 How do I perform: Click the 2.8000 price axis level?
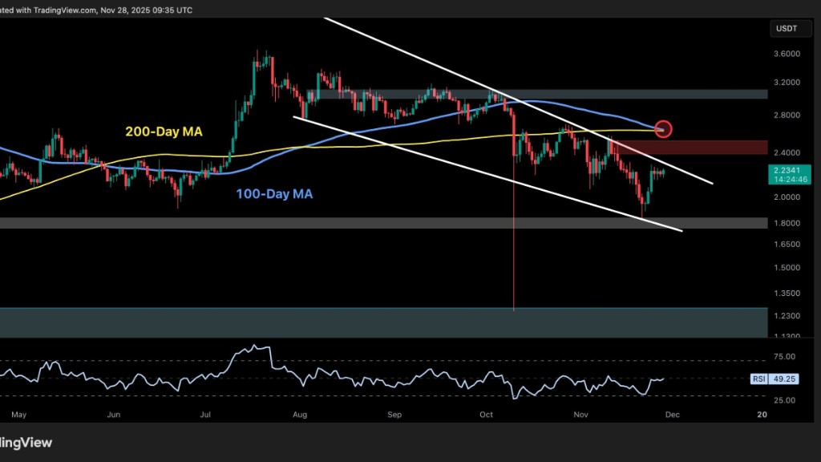[x=787, y=115]
